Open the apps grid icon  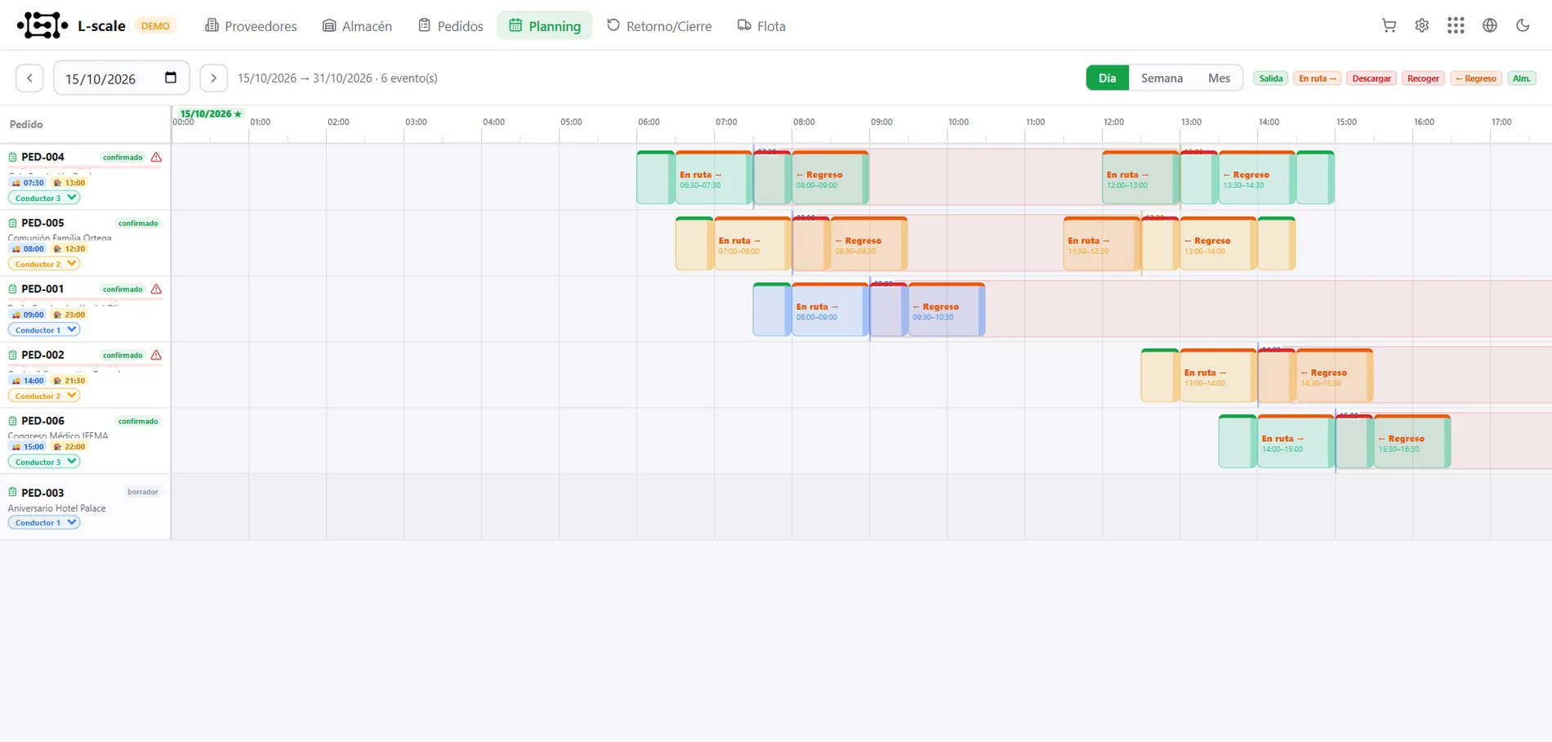[1456, 25]
